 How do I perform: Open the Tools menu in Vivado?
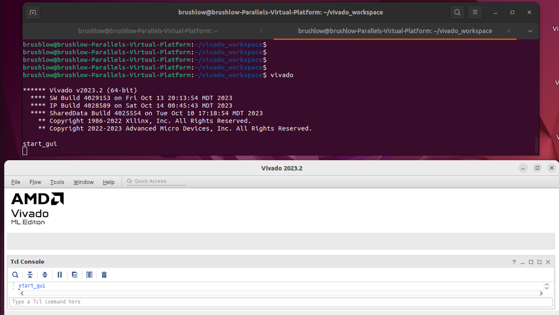tap(57, 182)
